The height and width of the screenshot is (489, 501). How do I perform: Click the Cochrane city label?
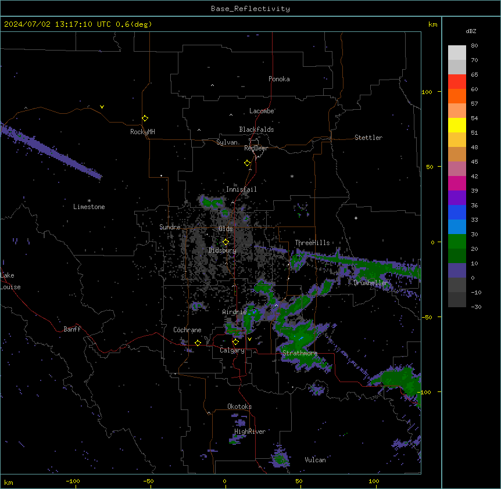[187, 330]
